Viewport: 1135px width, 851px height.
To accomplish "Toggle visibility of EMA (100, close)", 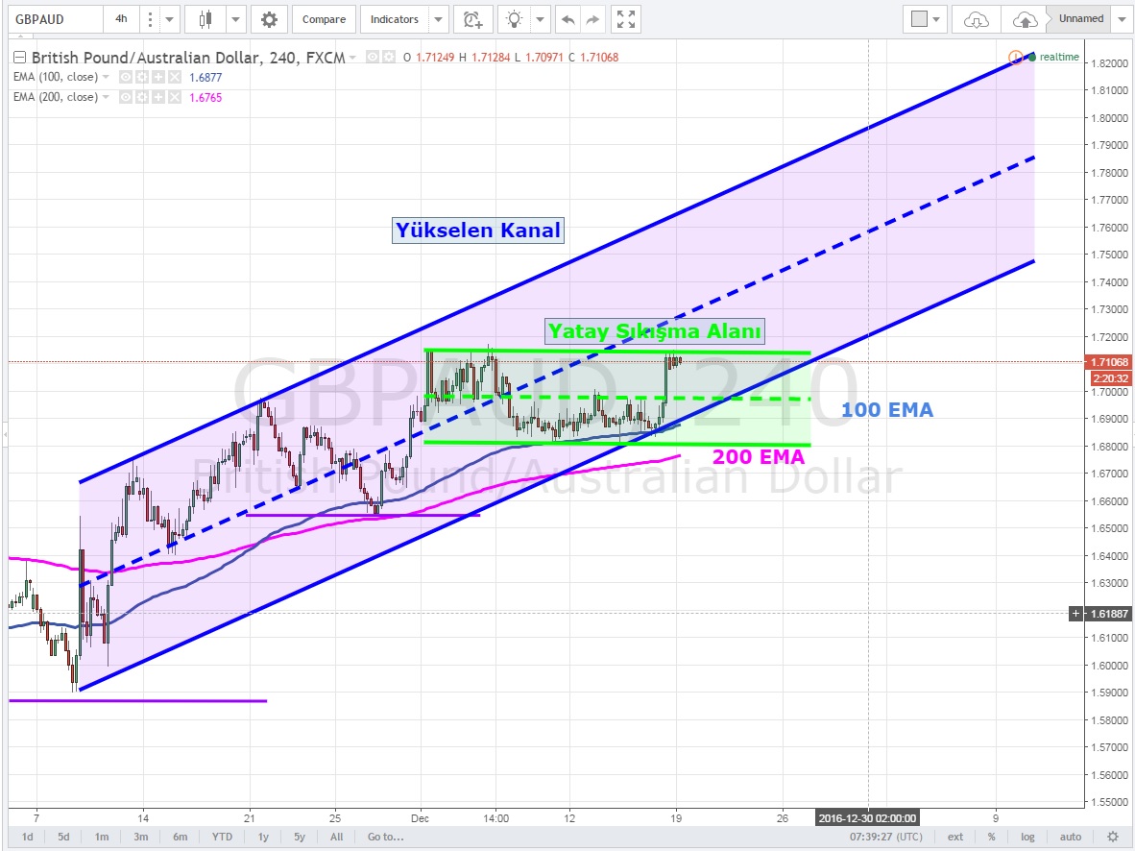I will [125, 77].
